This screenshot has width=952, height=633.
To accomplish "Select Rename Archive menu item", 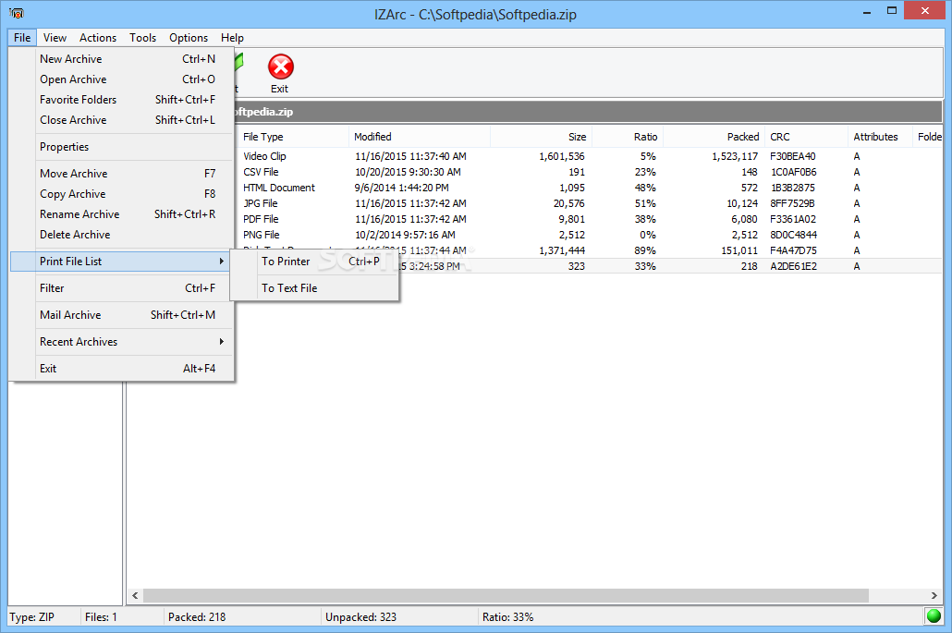I will coord(121,214).
